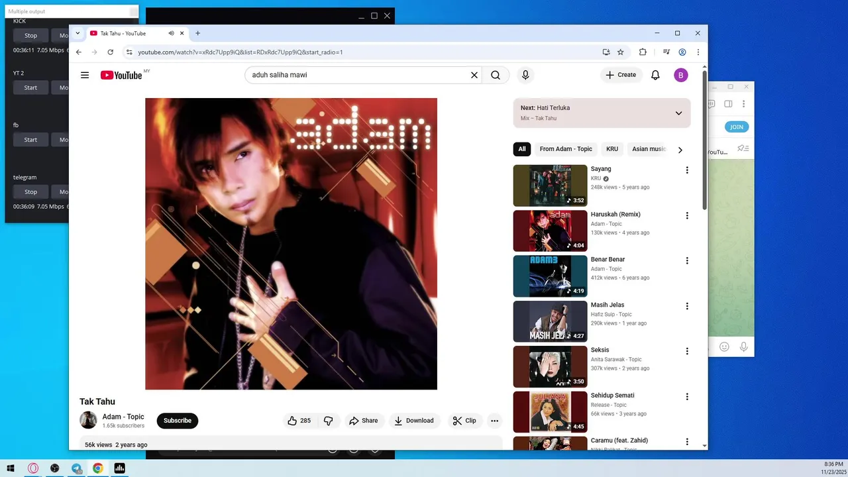Open options menu for Haruskah (Remix)
Viewport: 848px width, 477px height.
[x=687, y=215]
